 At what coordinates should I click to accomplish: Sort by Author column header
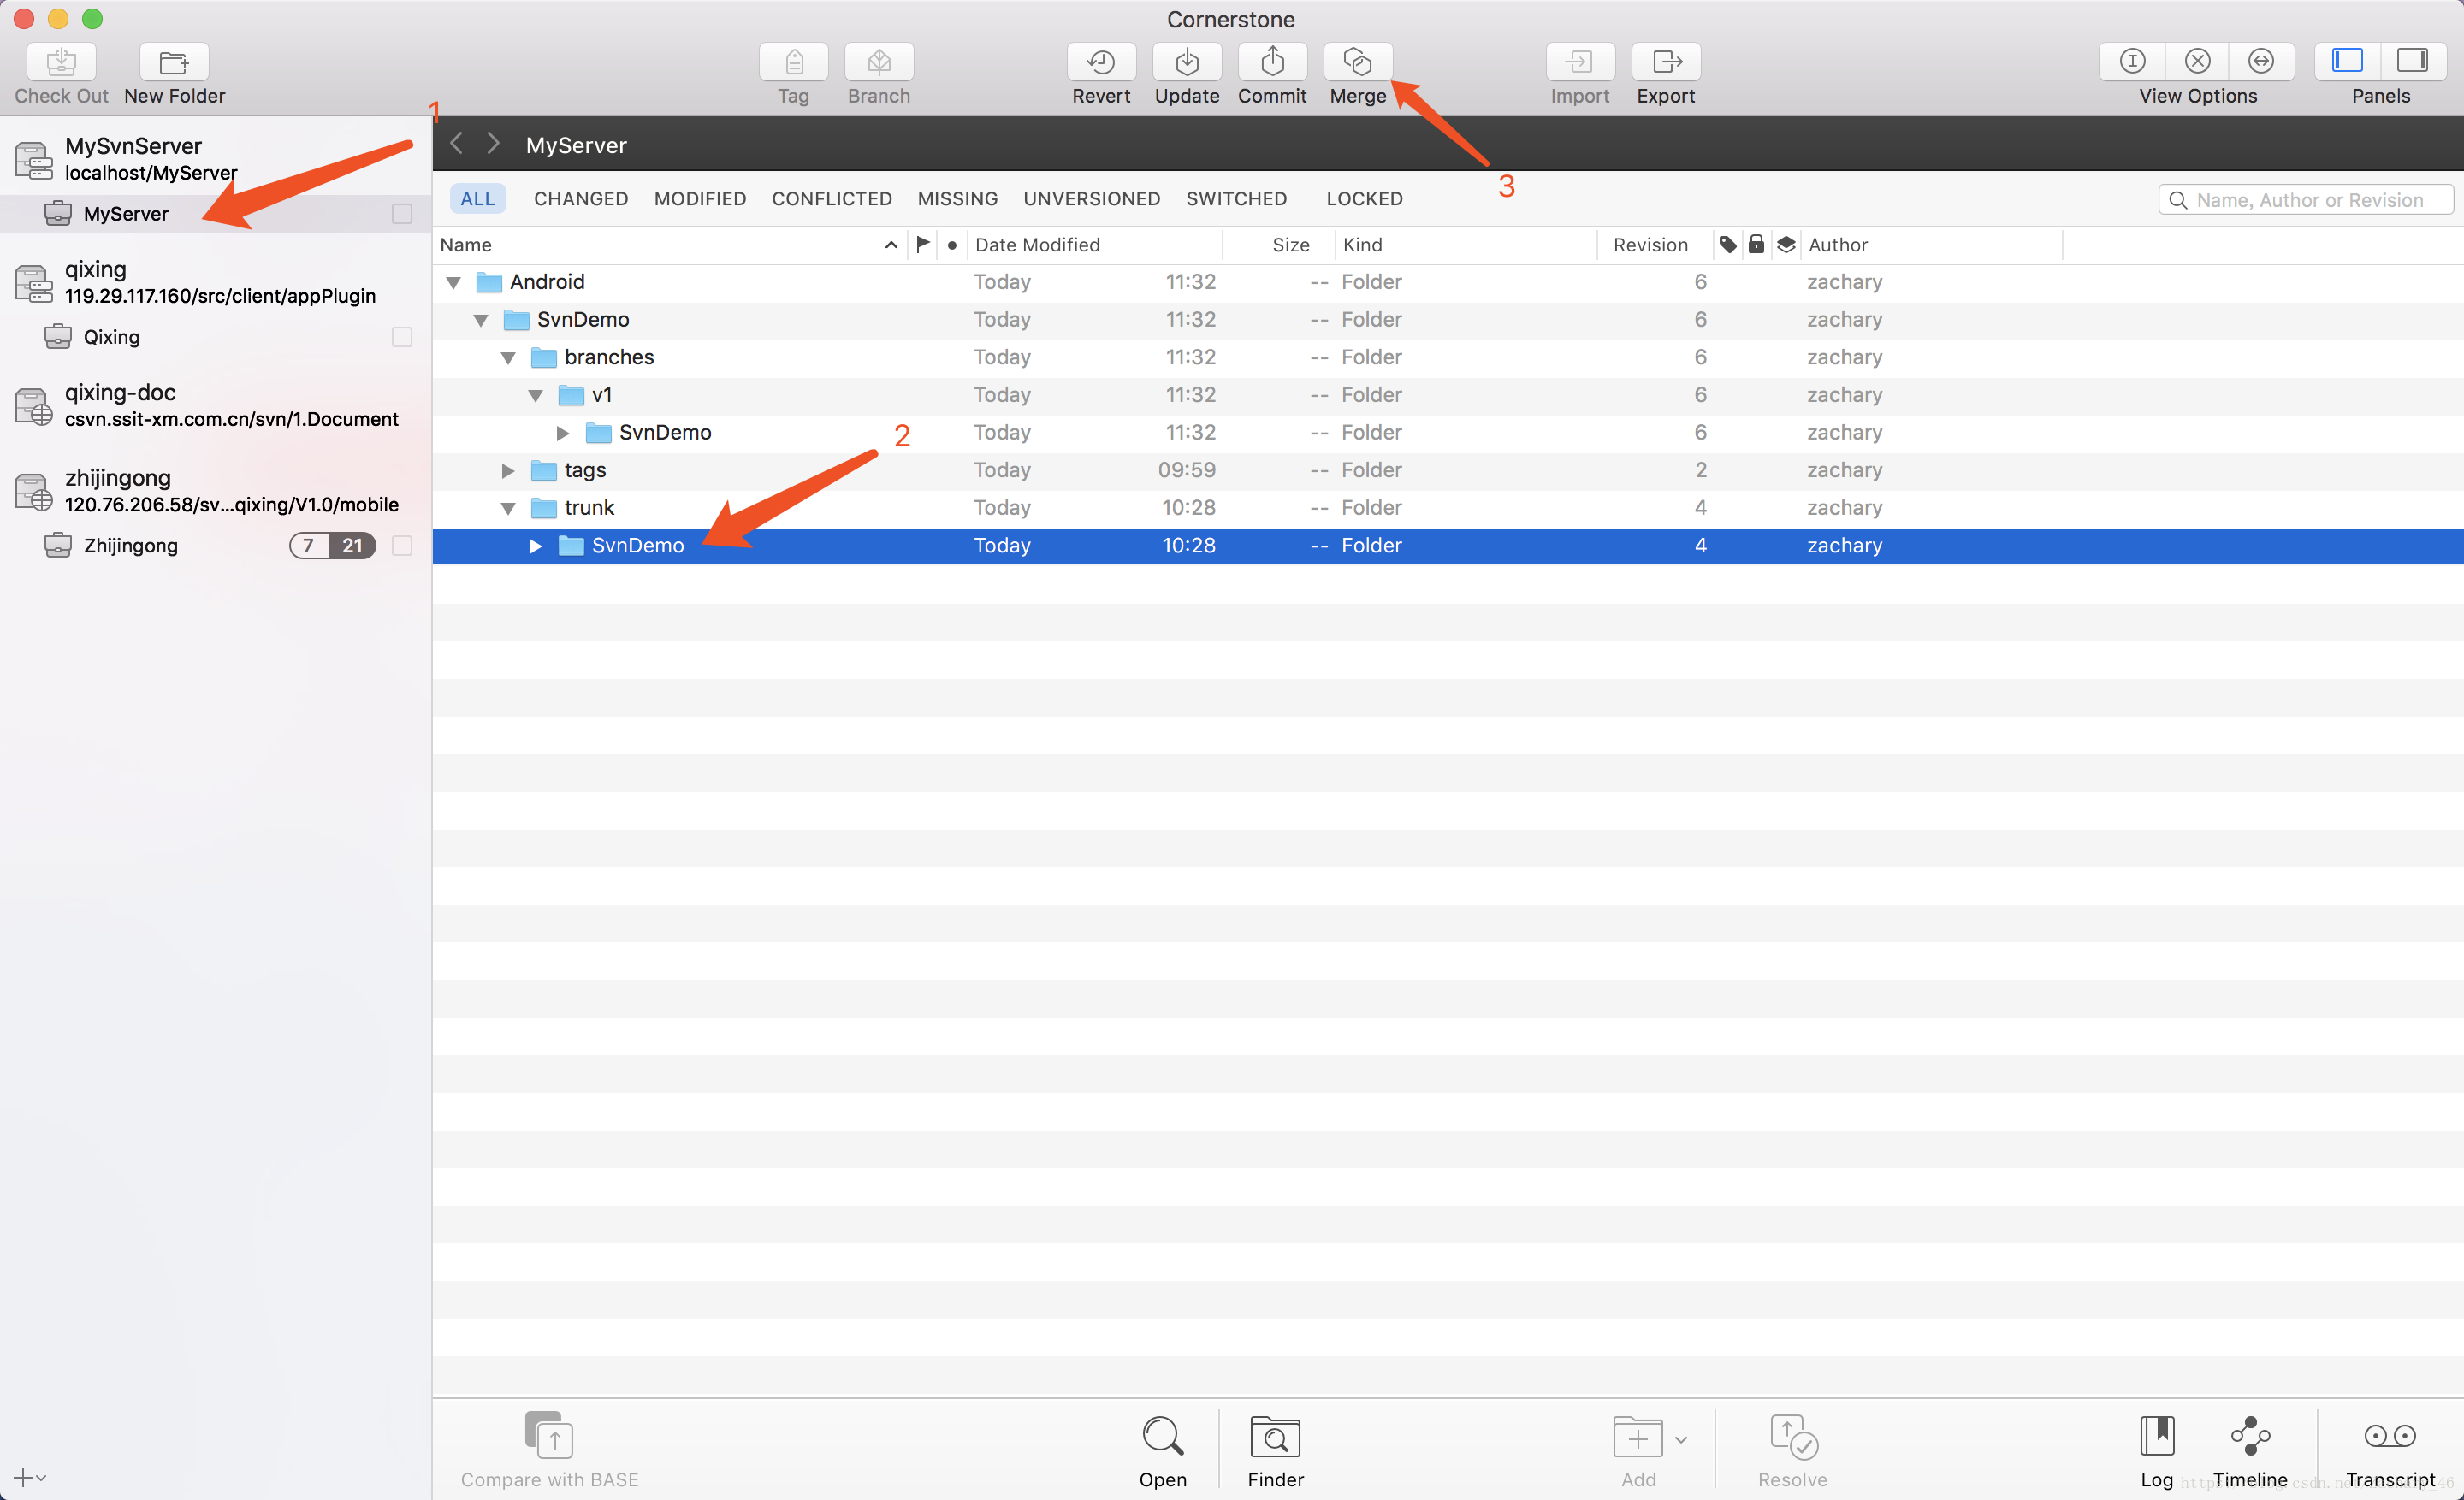(1932, 245)
